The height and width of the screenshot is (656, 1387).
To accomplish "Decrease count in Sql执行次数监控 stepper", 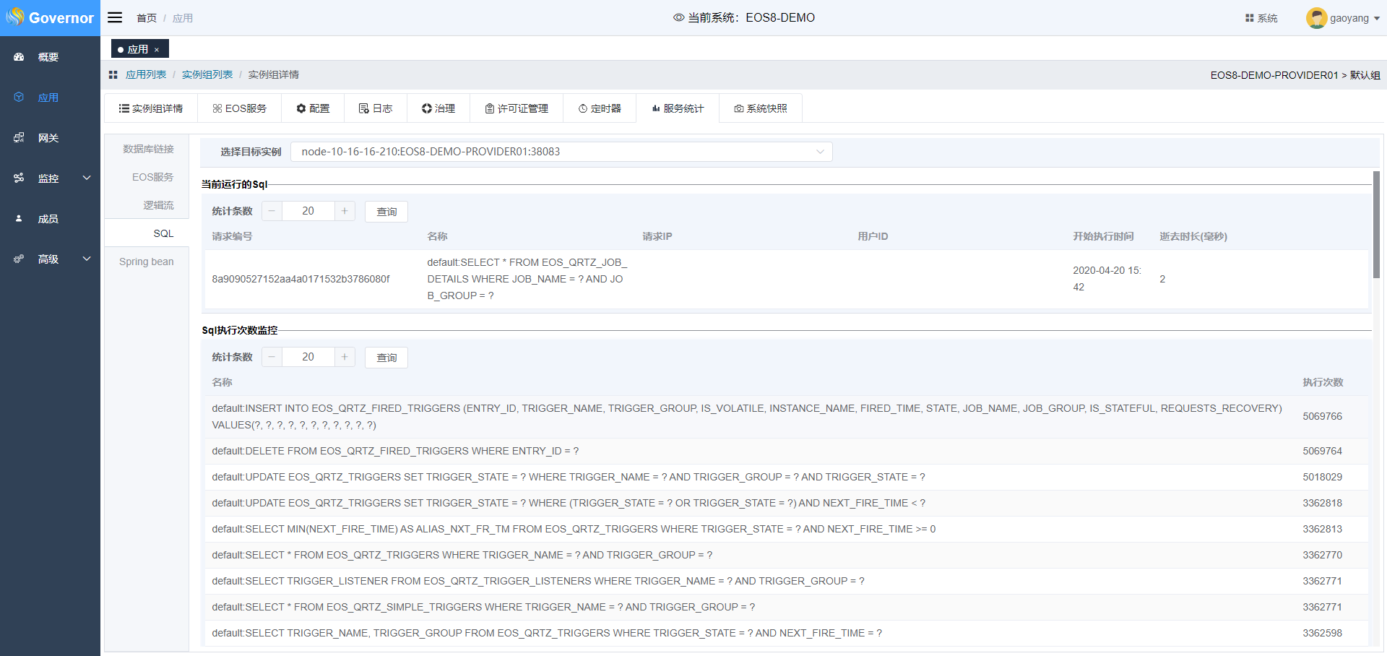I will click(272, 357).
